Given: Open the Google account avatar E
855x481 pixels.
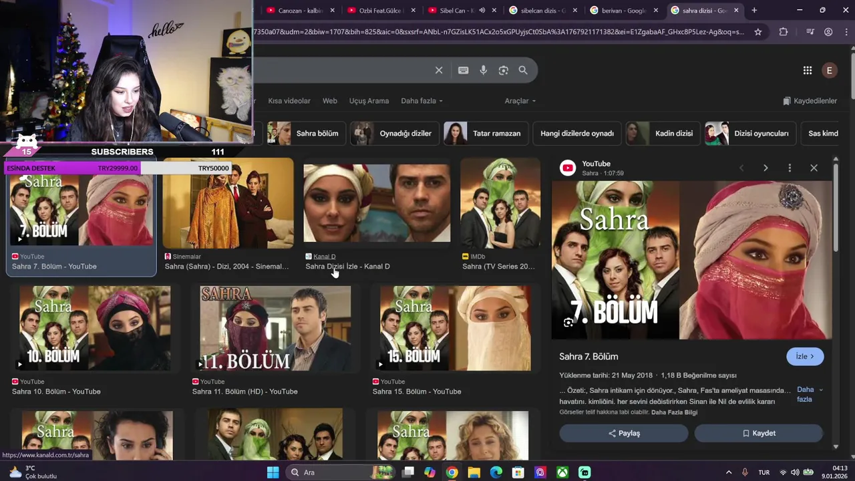Looking at the screenshot, I should coord(830,70).
